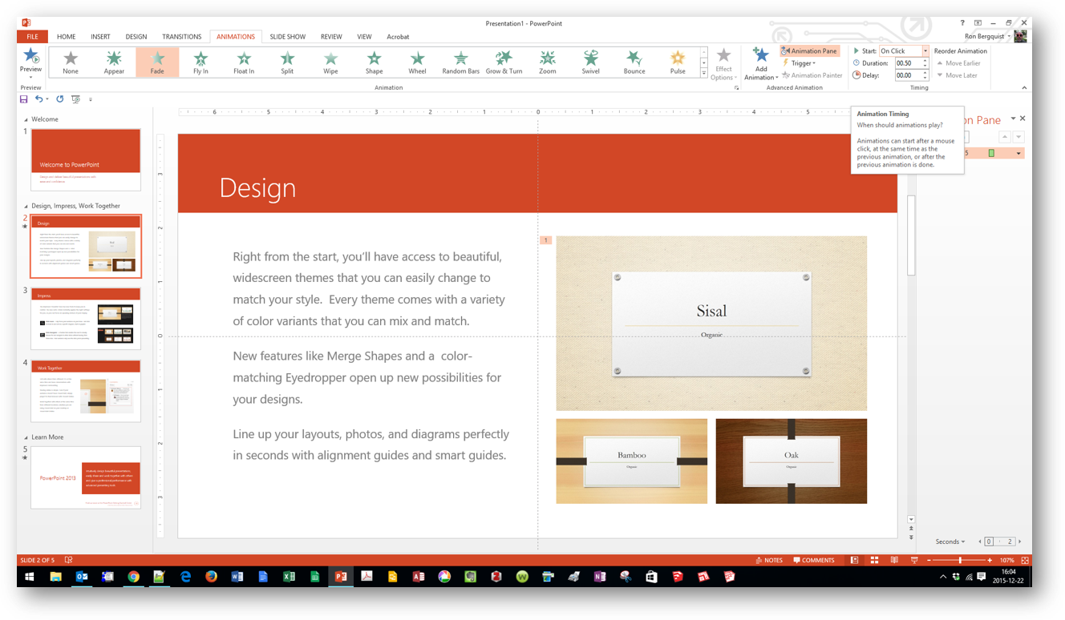Open the FILE tab
This screenshot has width=1065, height=620.
(32, 37)
